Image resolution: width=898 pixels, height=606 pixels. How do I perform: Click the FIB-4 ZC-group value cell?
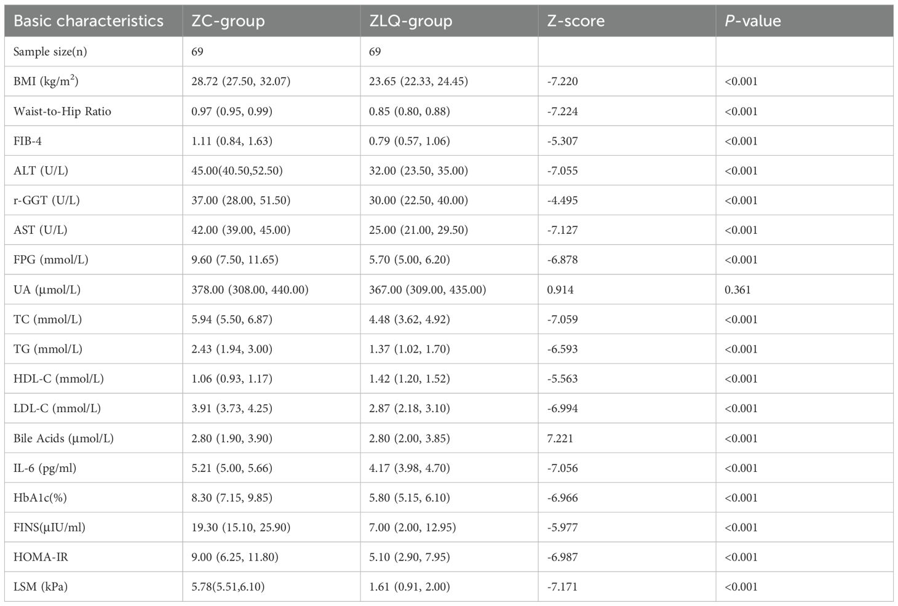click(x=232, y=141)
